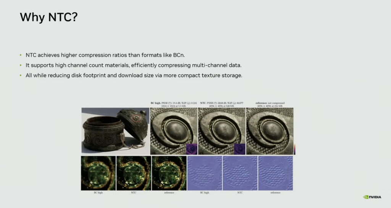This screenshot has width=391, height=208.
Task: Click the "NTC: PSNR 22.0 dB" caption
Action: (x=222, y=104)
